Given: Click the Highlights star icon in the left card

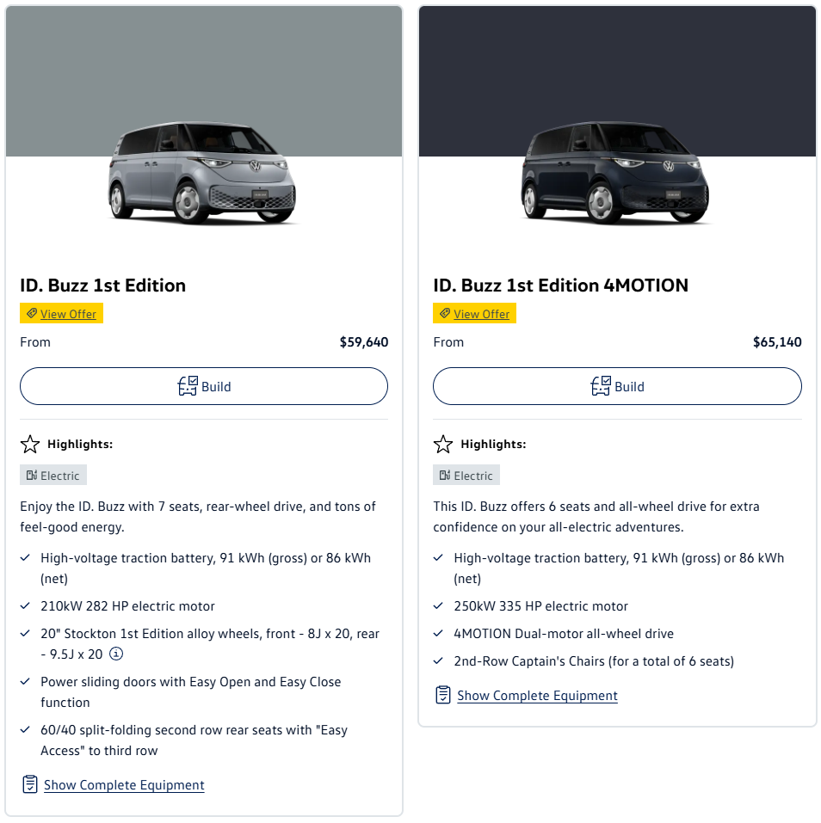Looking at the screenshot, I should pyautogui.click(x=30, y=445).
